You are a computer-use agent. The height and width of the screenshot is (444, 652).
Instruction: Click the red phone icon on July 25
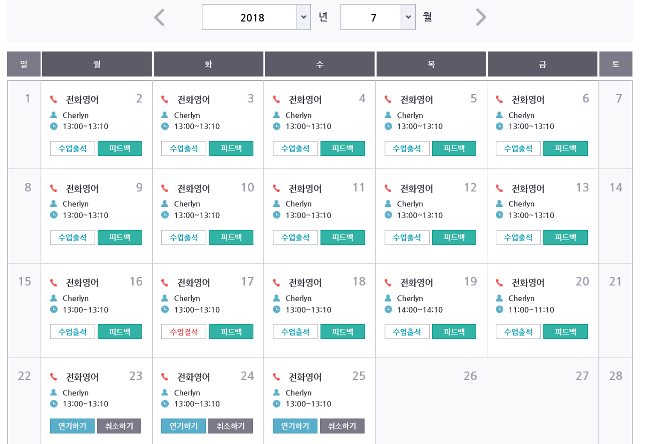click(276, 377)
